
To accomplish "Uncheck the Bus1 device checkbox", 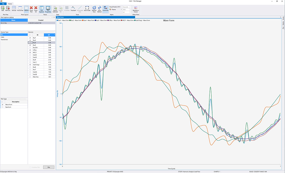I will pos(30,38).
